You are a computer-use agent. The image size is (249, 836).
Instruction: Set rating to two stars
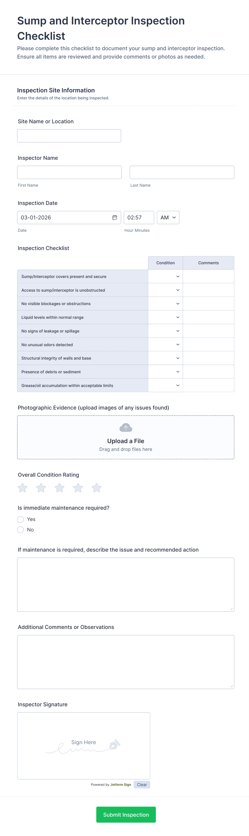41,487
